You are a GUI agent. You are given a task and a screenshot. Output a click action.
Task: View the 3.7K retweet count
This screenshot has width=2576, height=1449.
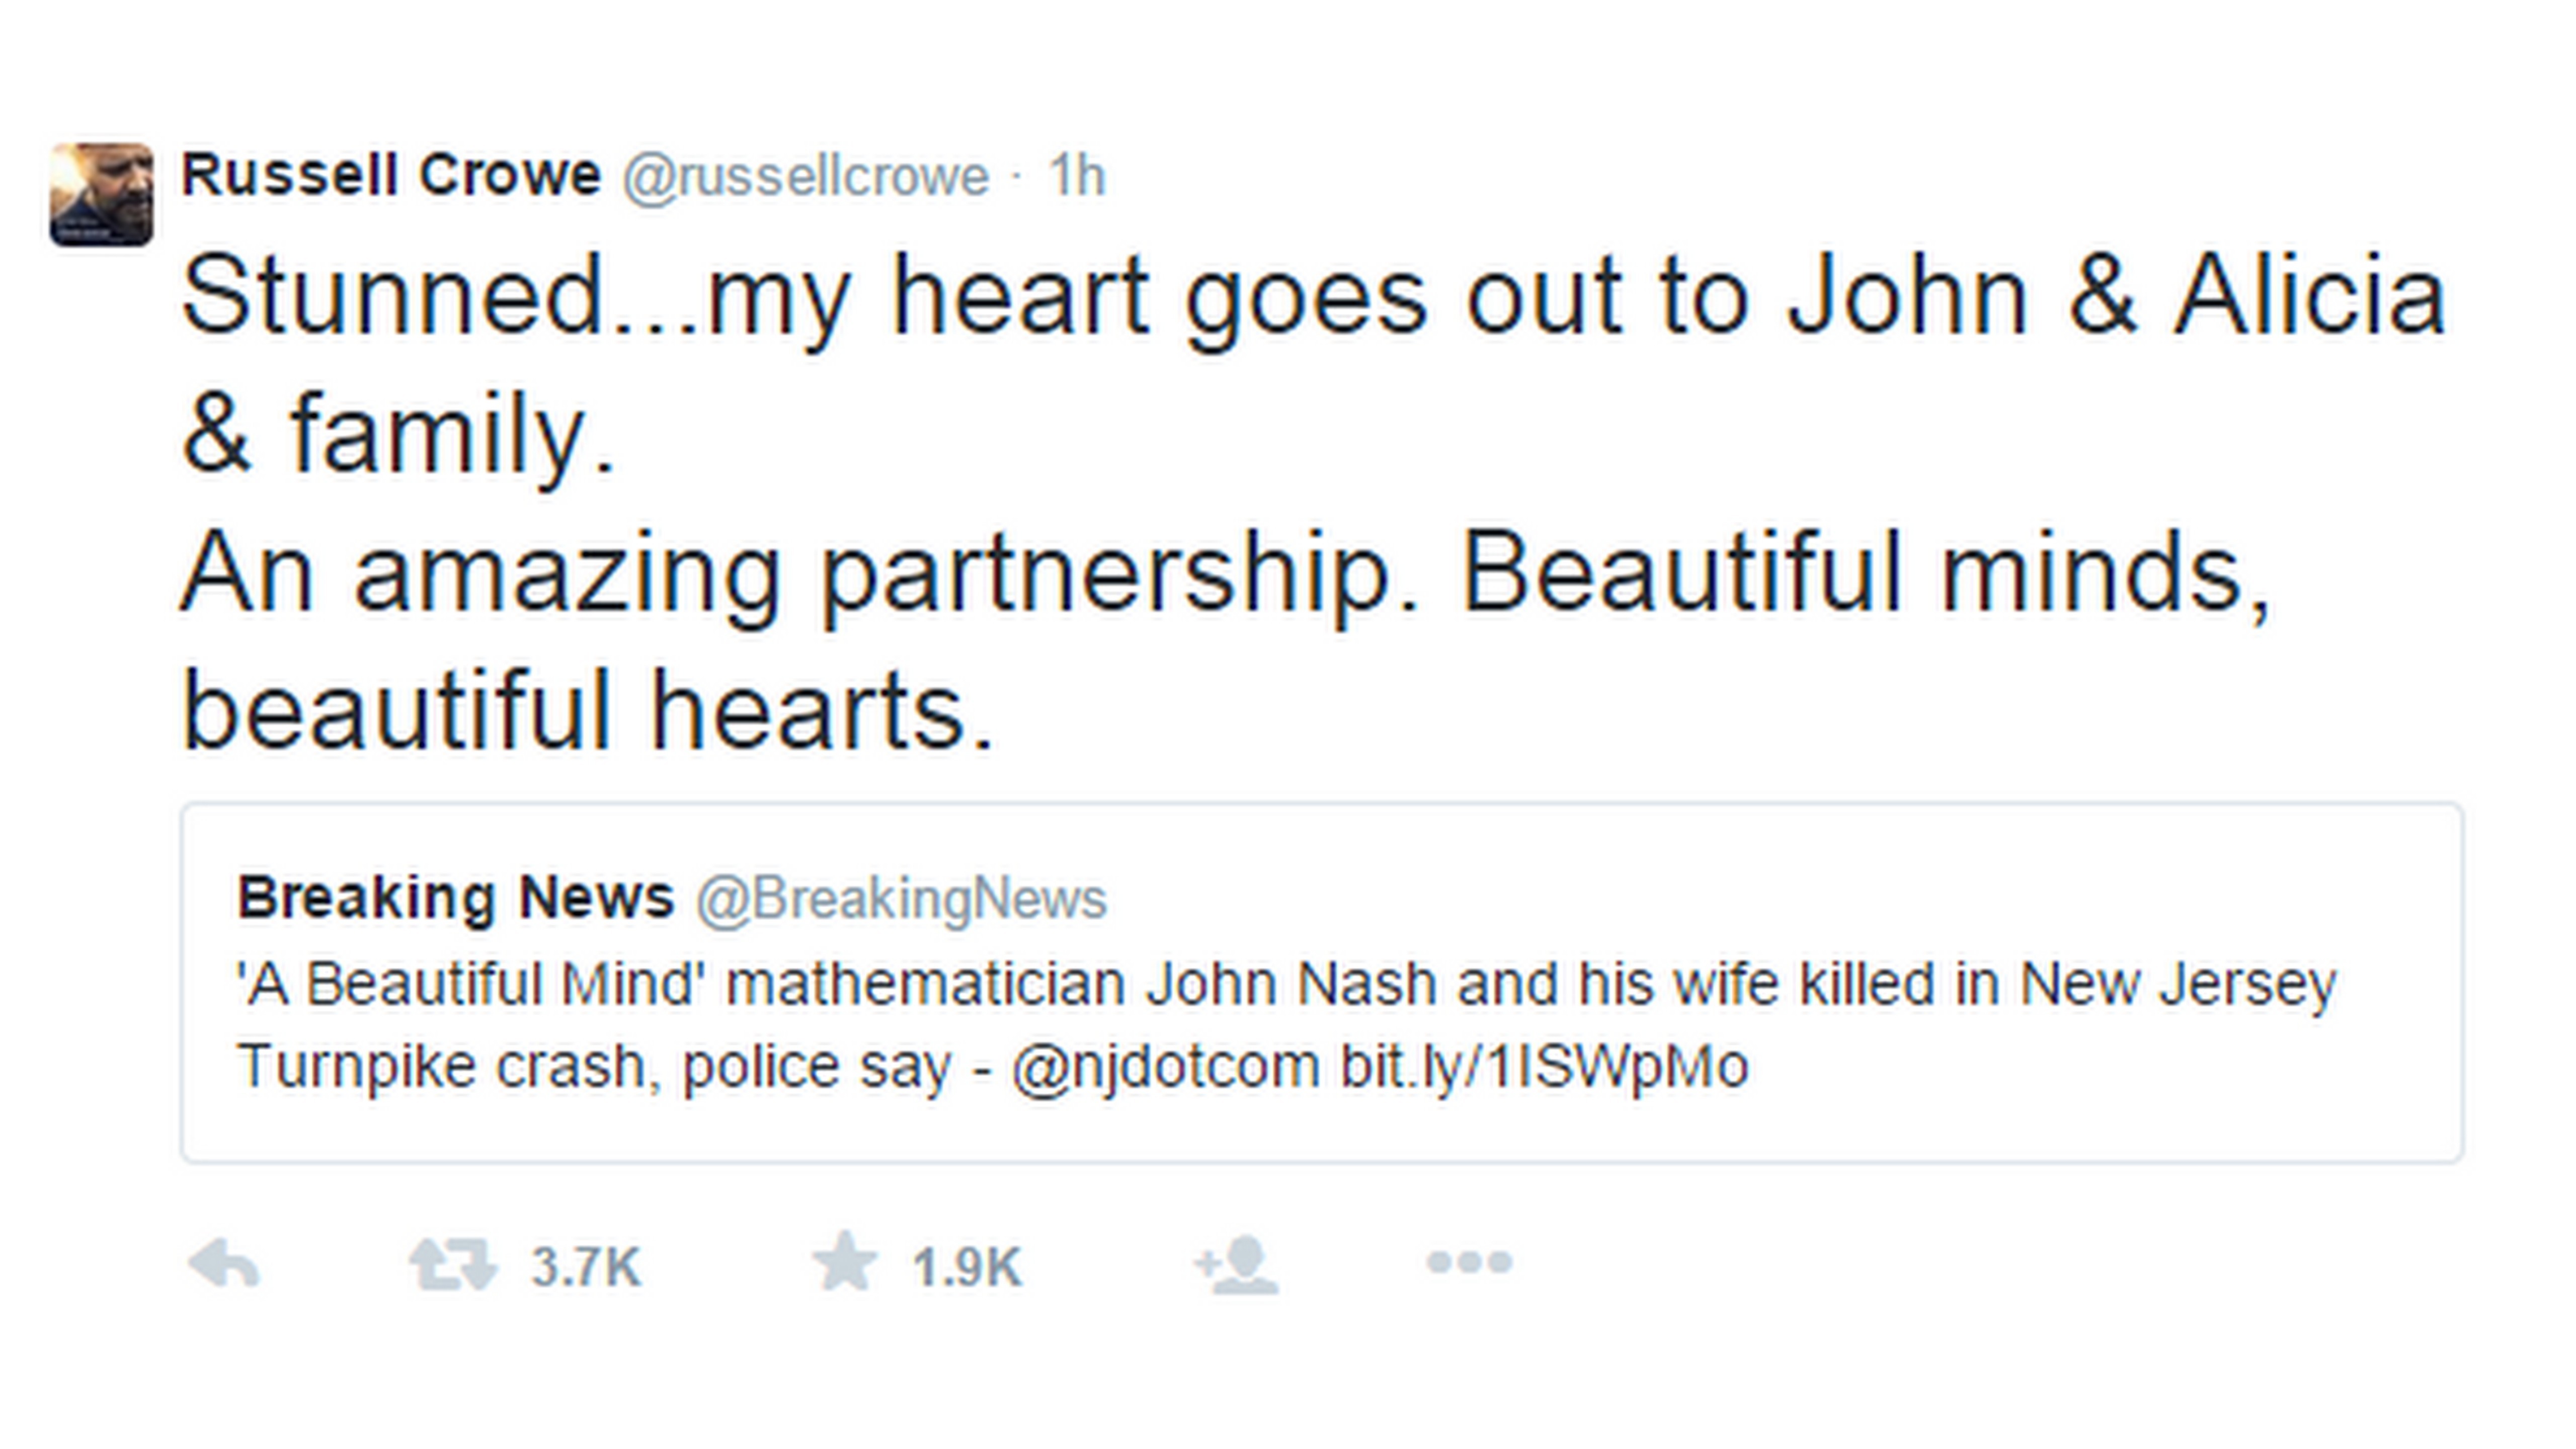[586, 1267]
